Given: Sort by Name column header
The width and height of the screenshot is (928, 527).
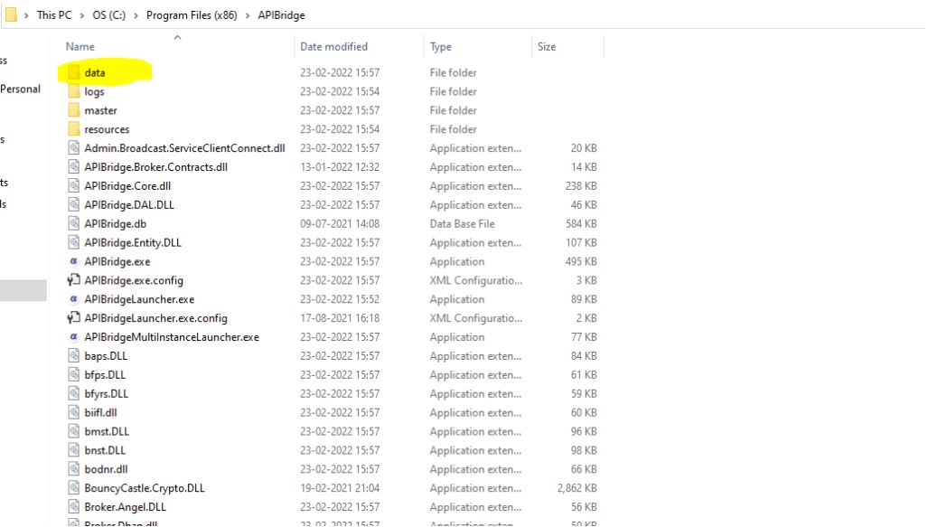Looking at the screenshot, I should (80, 47).
